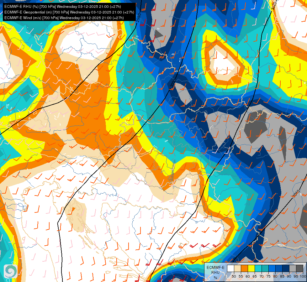Click the orange 55-60% legend swatch
307x282 pixels.
[x=244, y=268]
